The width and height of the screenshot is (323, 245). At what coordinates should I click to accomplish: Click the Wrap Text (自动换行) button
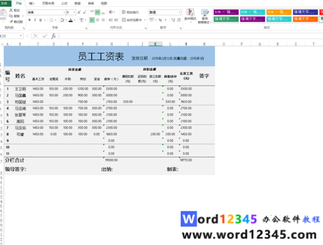(130, 12)
